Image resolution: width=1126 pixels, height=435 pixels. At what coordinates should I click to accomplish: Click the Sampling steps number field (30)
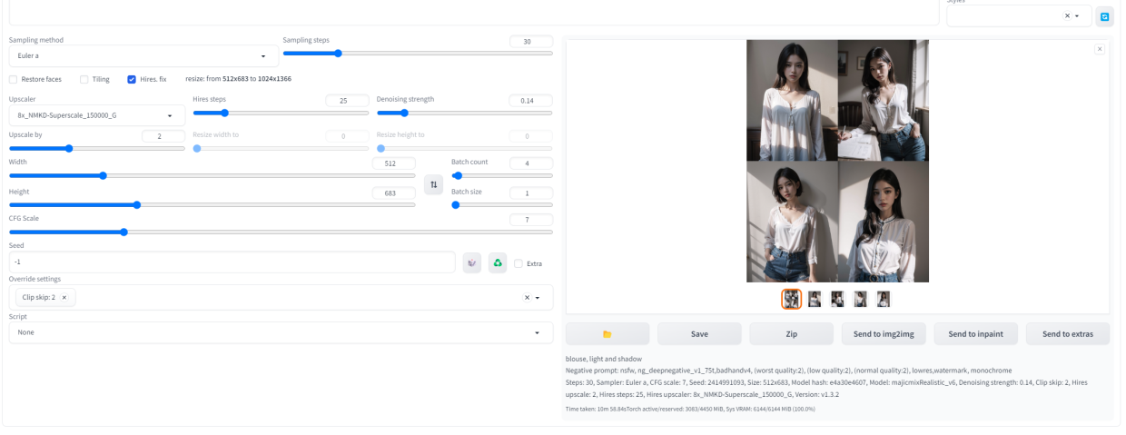531,42
